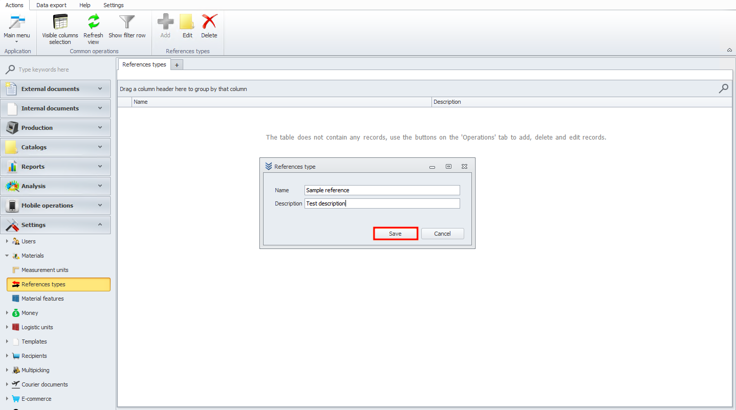Click the Add references type icon
The width and height of the screenshot is (736, 410).
click(165, 22)
